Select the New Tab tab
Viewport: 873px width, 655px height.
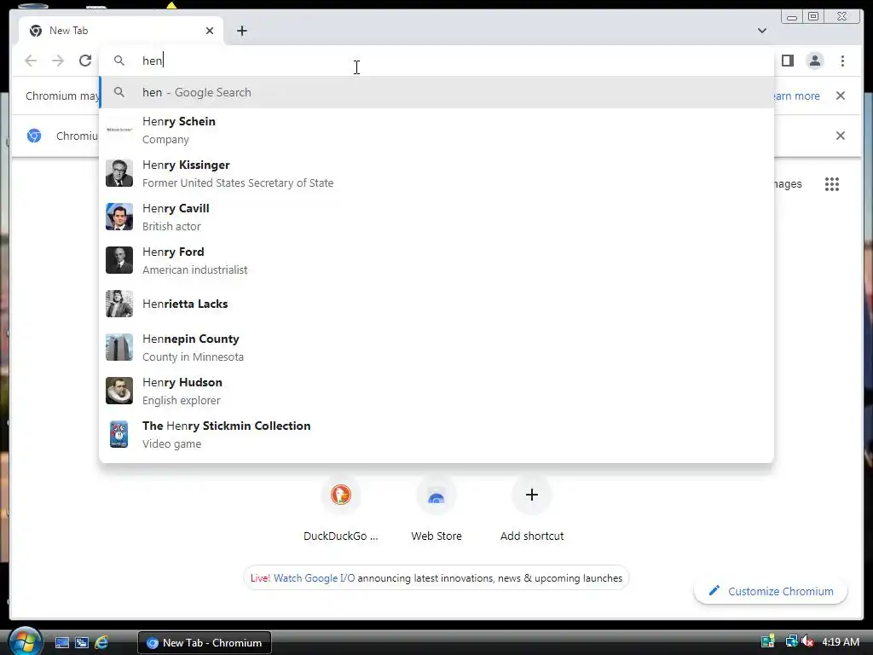121,31
